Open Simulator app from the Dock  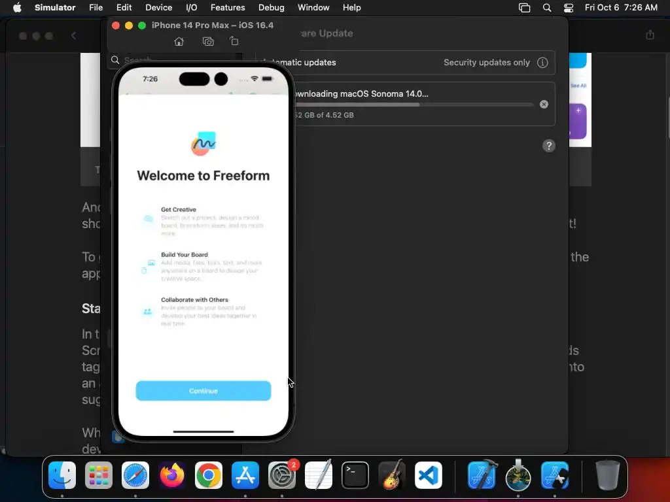tap(555, 475)
